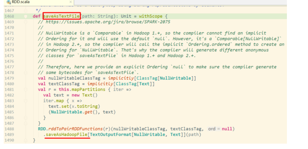Toggle fold end marker at line 1487
308x149 pixels.
(x=26, y=123)
